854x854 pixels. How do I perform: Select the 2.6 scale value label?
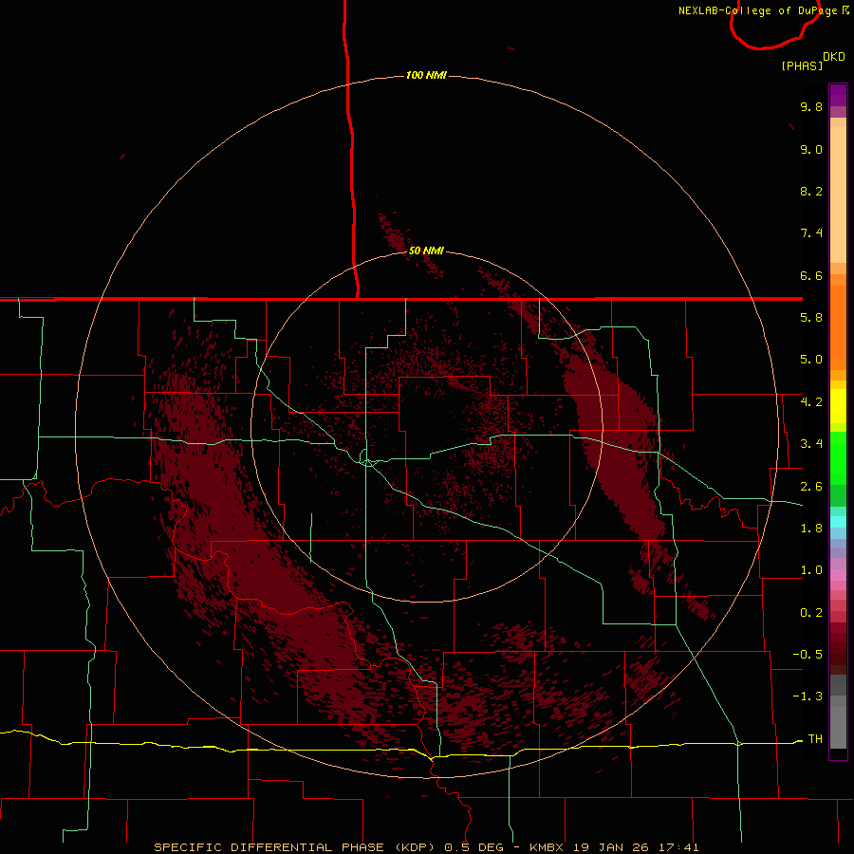pos(811,487)
